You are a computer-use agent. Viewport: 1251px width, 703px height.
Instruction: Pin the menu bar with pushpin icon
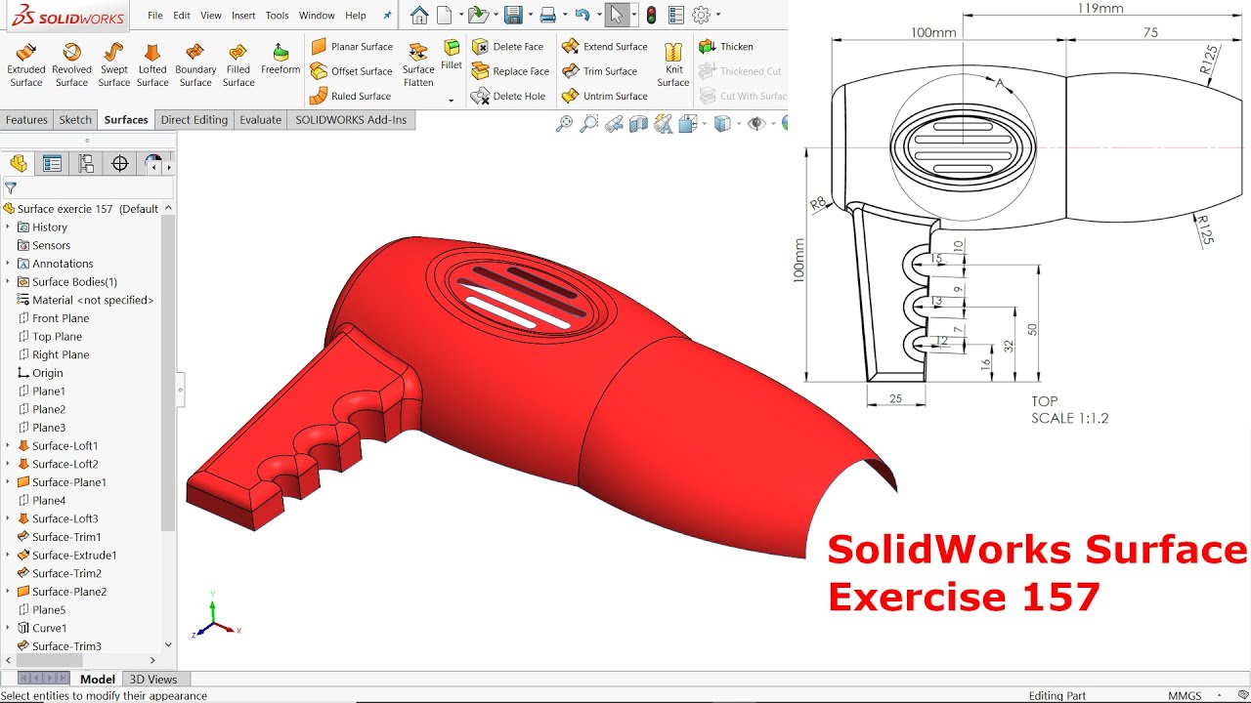point(388,16)
